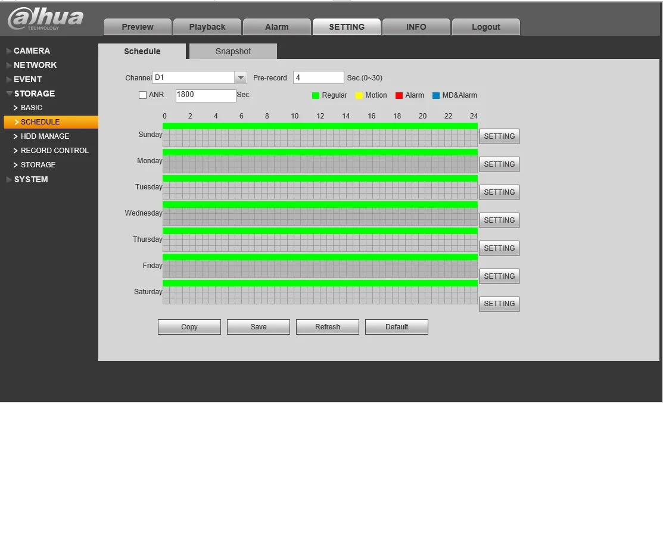Click the Refresh button
The height and width of the screenshot is (536, 663).
pyautogui.click(x=328, y=327)
